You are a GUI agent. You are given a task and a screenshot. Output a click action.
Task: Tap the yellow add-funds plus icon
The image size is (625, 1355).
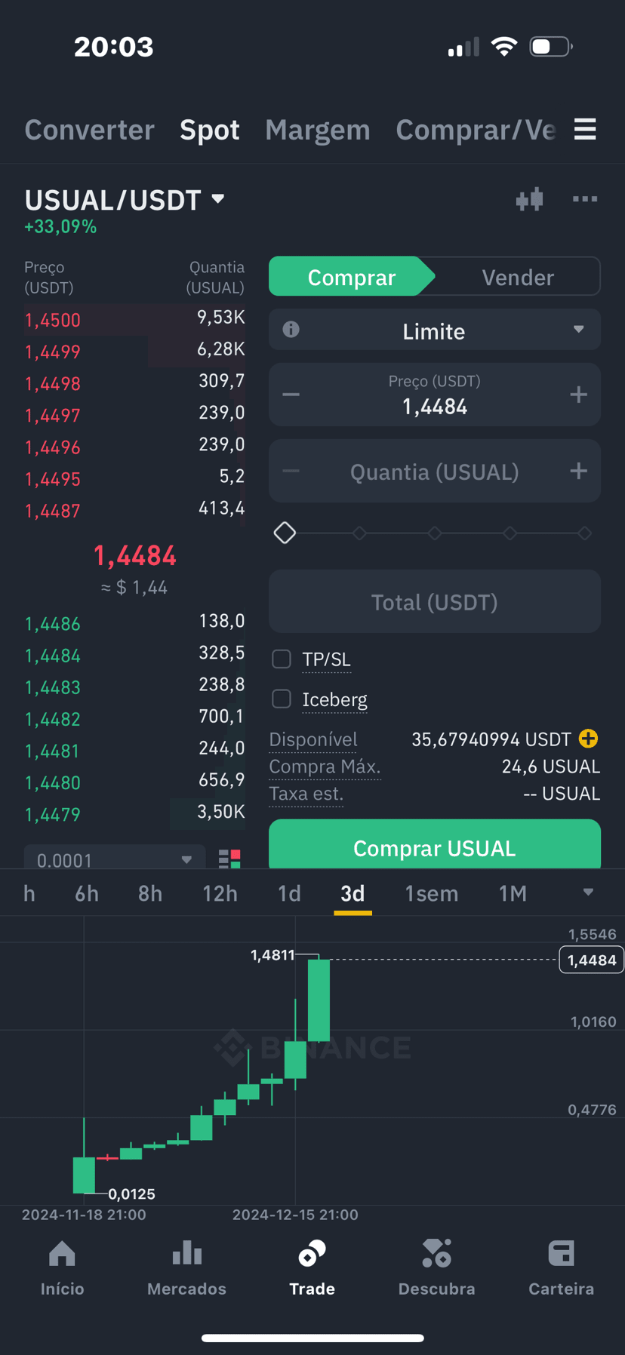click(588, 739)
